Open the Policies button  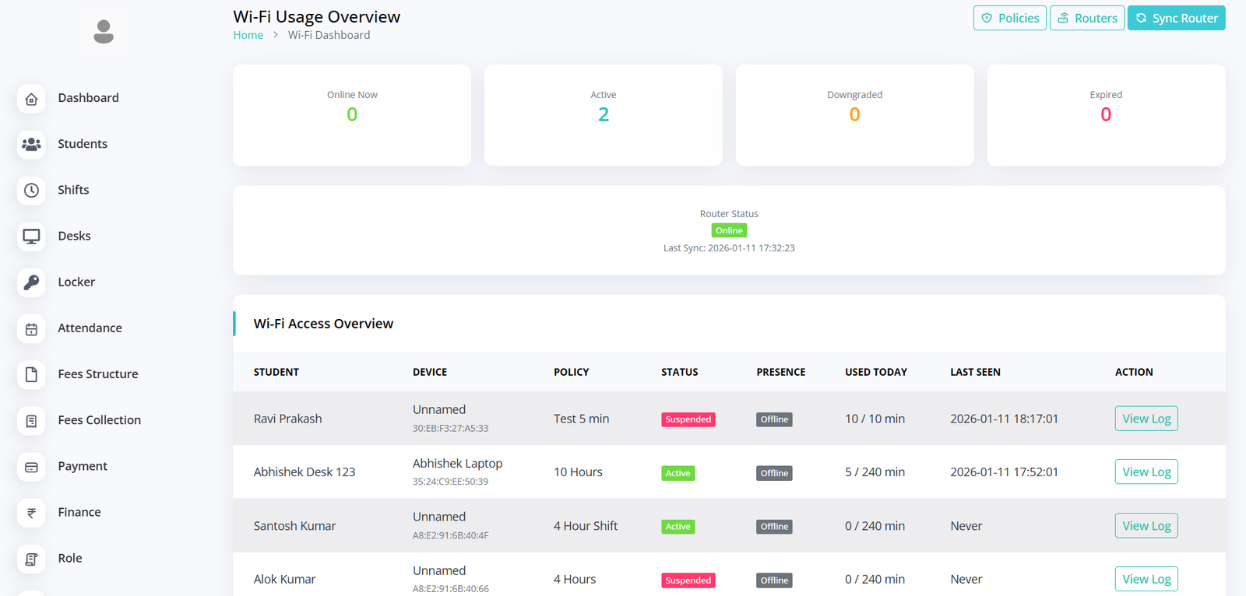[x=1009, y=18]
